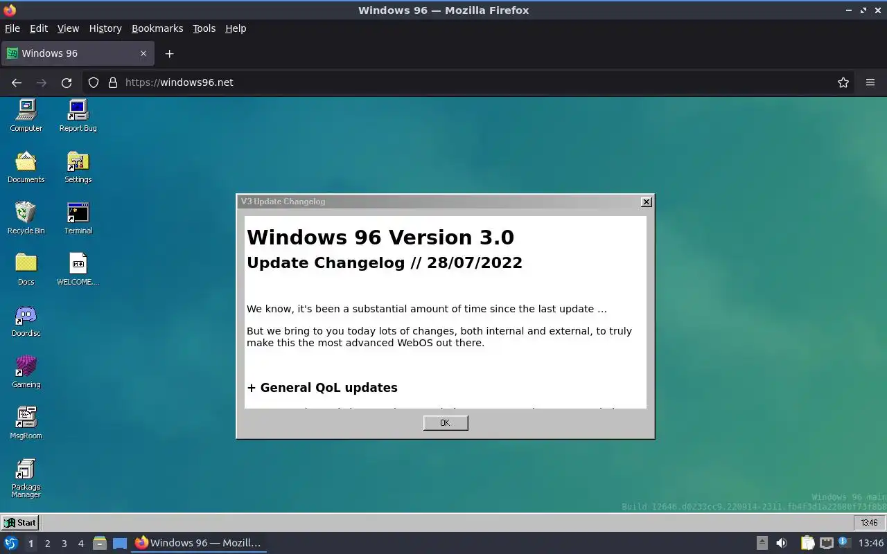This screenshot has width=887, height=554.
Task: Launch the Doordisc app icon
Action: (26, 321)
